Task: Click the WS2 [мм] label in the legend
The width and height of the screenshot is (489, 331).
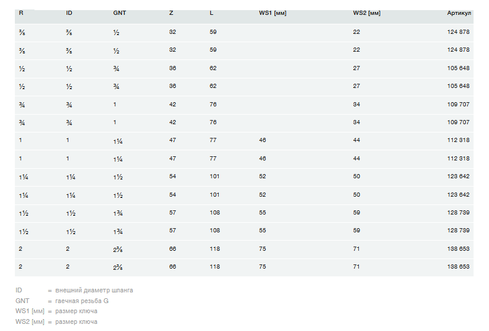Action: [x=30, y=322]
